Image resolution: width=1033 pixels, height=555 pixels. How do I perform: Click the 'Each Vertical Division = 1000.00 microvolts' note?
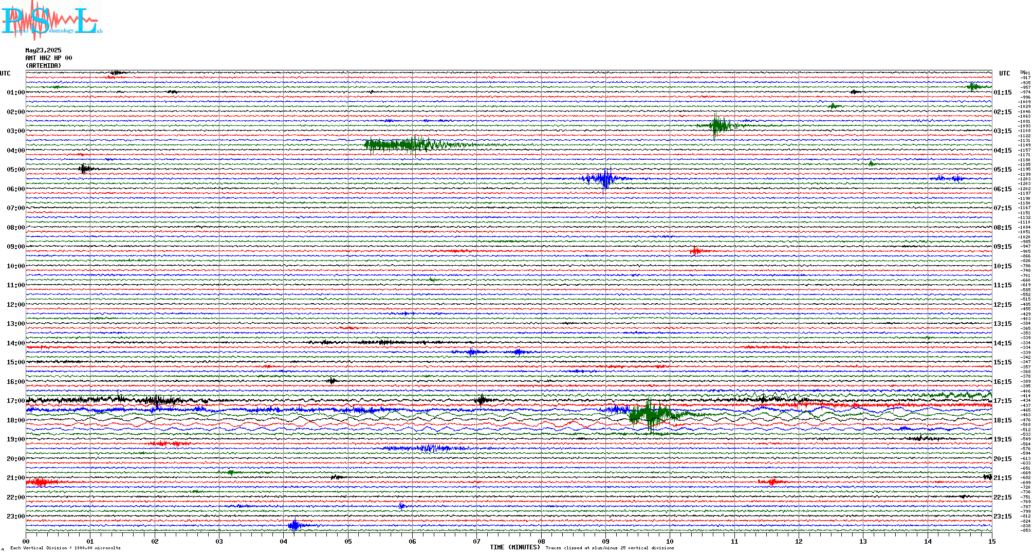click(65, 548)
